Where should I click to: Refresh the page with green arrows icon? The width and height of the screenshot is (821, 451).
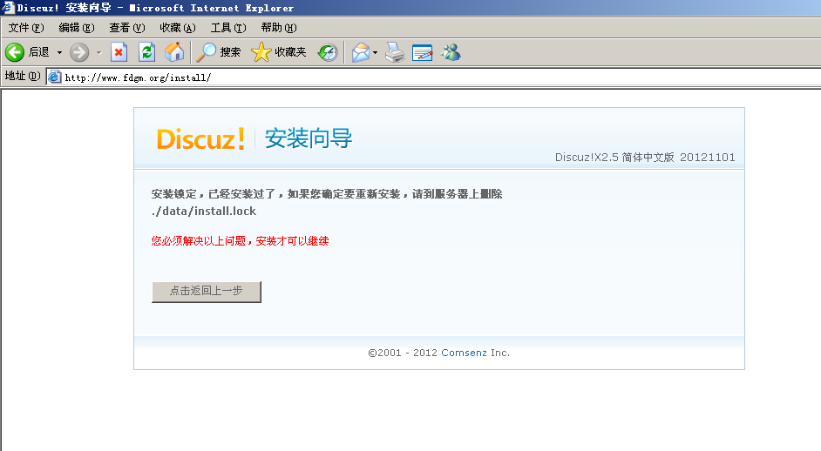click(x=146, y=52)
